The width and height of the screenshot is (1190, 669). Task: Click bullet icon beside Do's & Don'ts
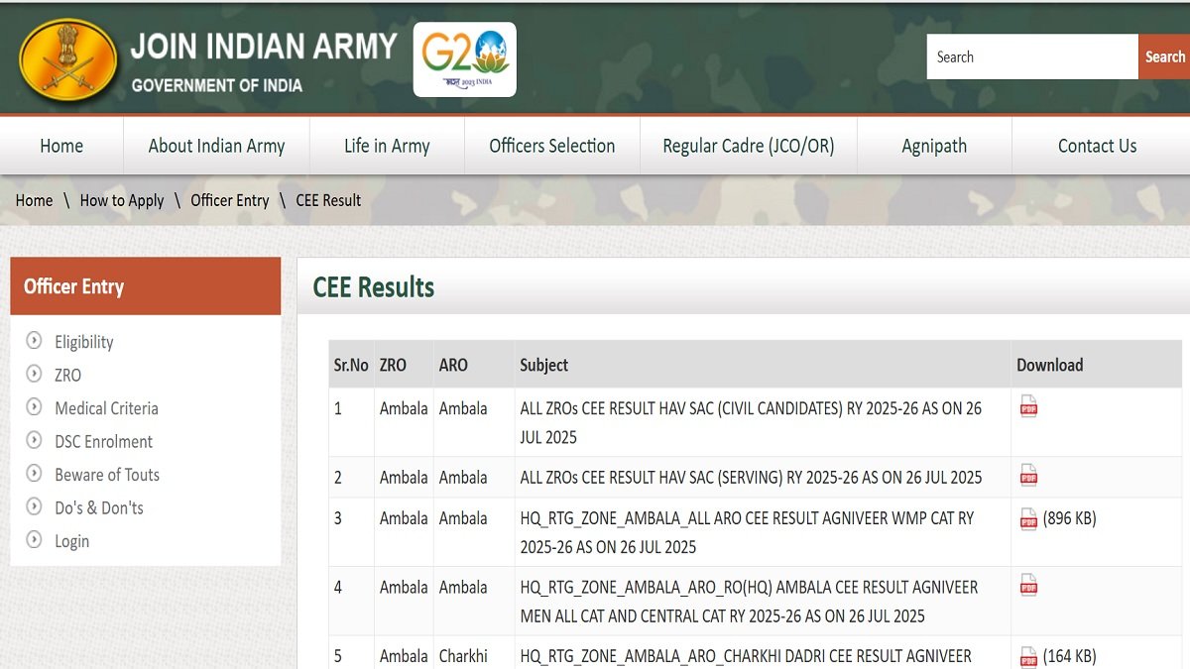35,506
